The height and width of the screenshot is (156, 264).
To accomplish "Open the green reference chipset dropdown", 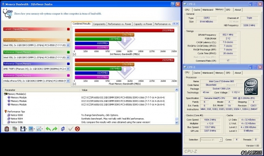I will (x=68, y=57).
